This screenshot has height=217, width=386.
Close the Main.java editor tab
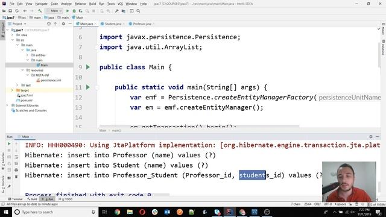pyautogui.click(x=95, y=24)
